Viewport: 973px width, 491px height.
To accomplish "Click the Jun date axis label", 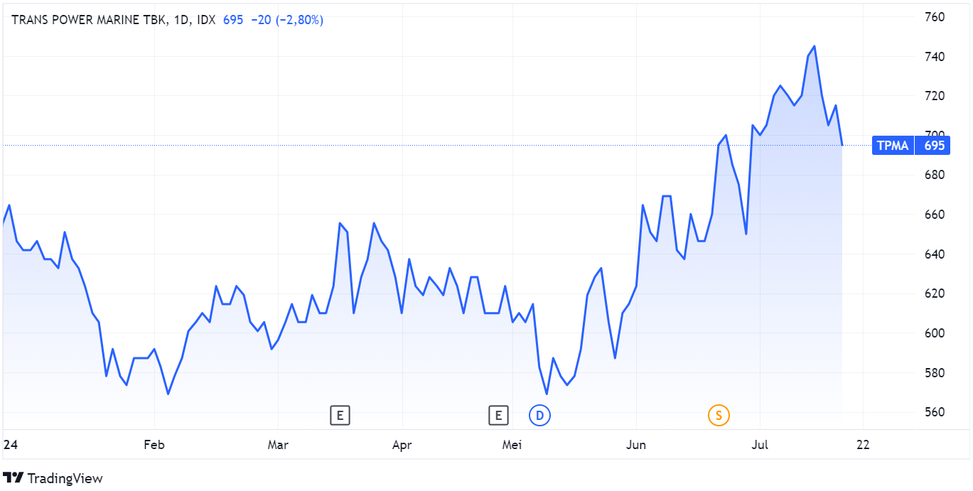I will 636,446.
